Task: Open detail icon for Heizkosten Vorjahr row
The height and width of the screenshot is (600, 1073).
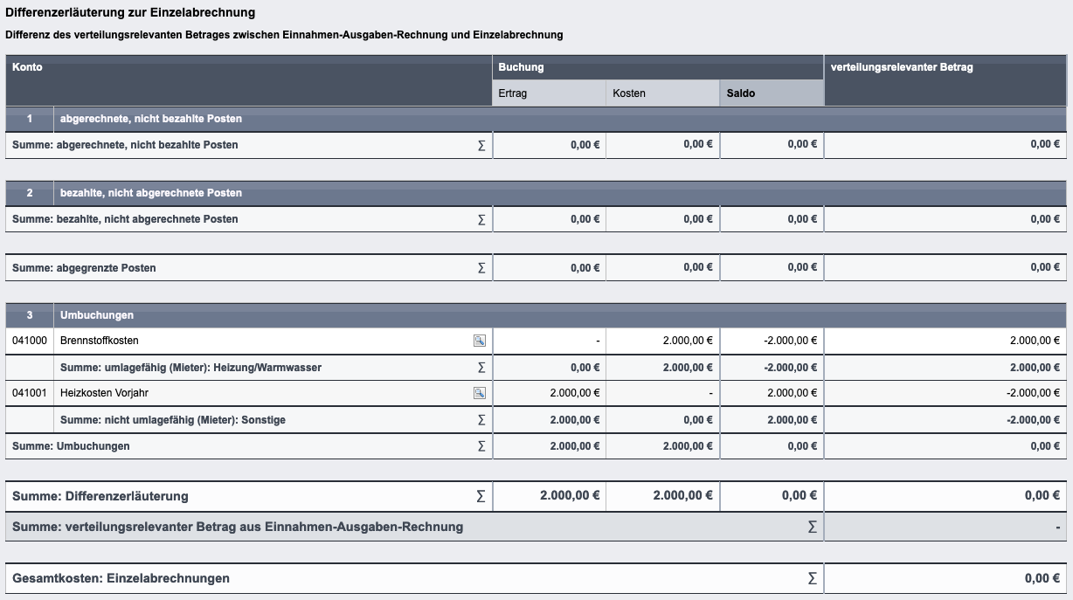Action: pyautogui.click(x=480, y=393)
